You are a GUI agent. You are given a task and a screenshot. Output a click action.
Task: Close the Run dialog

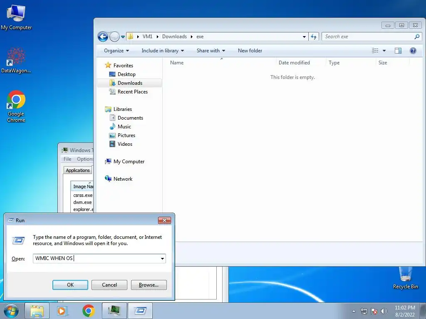[164, 220]
